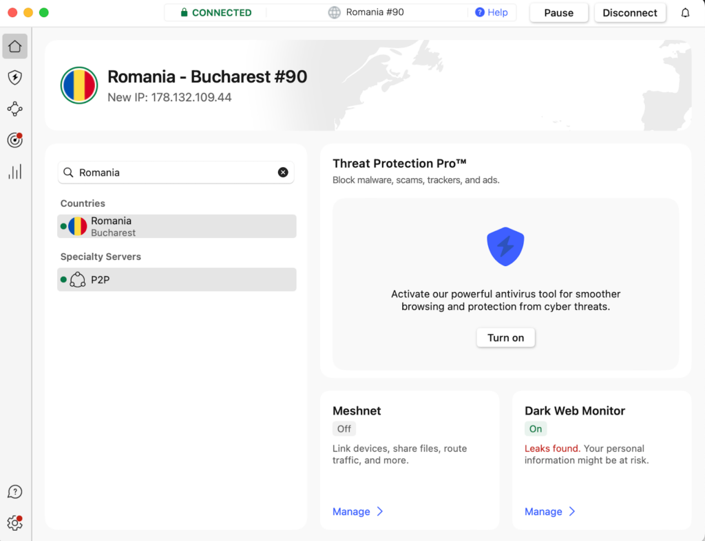This screenshot has width=705, height=541.
Task: Click Dark Web Monitor On badge
Action: 536,429
